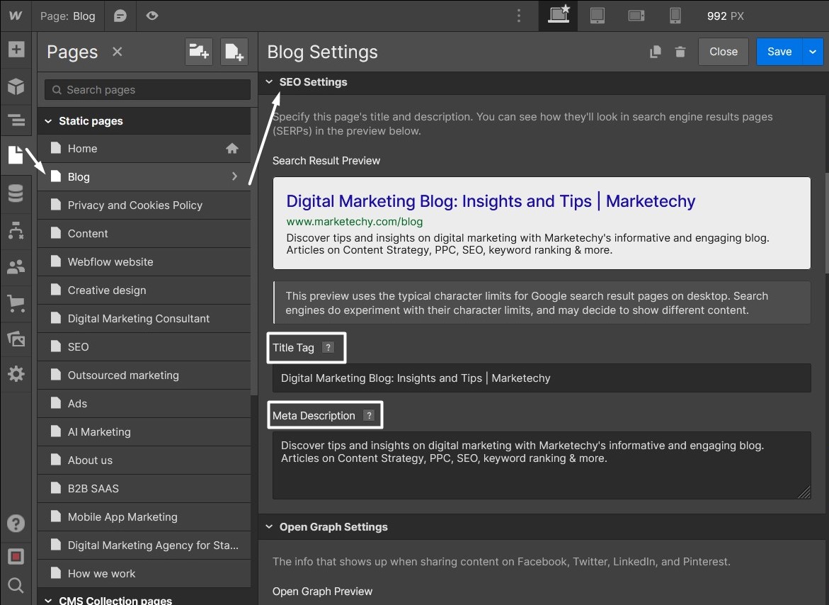Open the Components cube icon
The image size is (829, 605).
pyautogui.click(x=16, y=86)
